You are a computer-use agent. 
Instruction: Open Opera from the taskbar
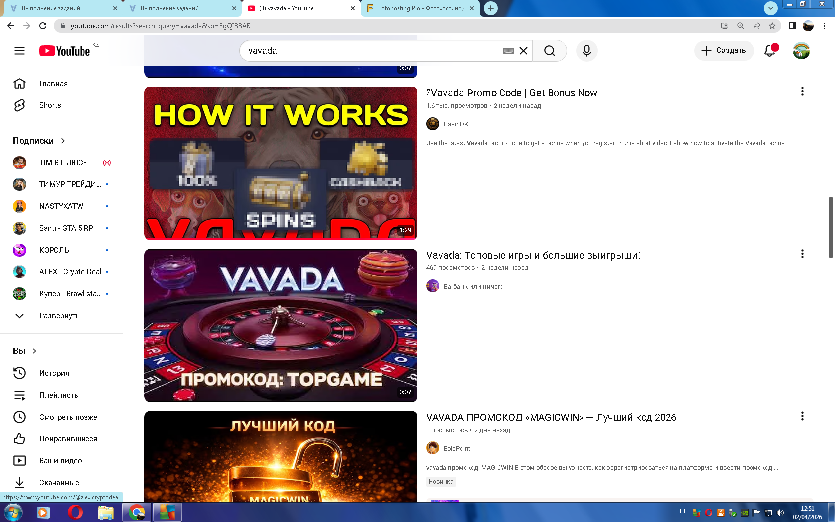75,512
